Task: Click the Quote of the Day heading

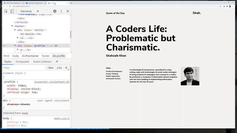Action: [x=115, y=13]
